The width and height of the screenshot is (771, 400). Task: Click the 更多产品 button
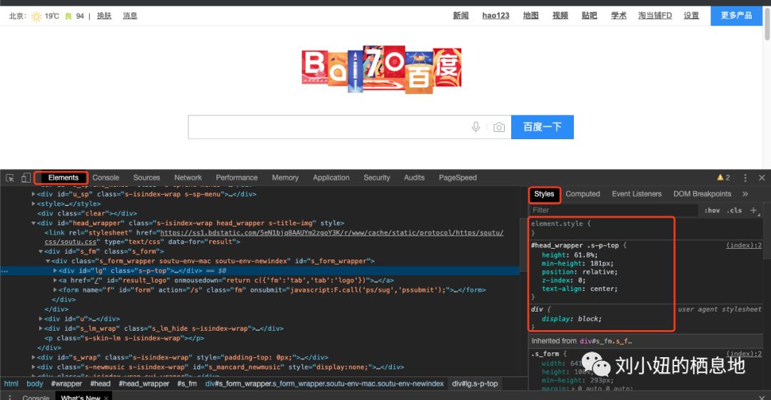pos(736,16)
